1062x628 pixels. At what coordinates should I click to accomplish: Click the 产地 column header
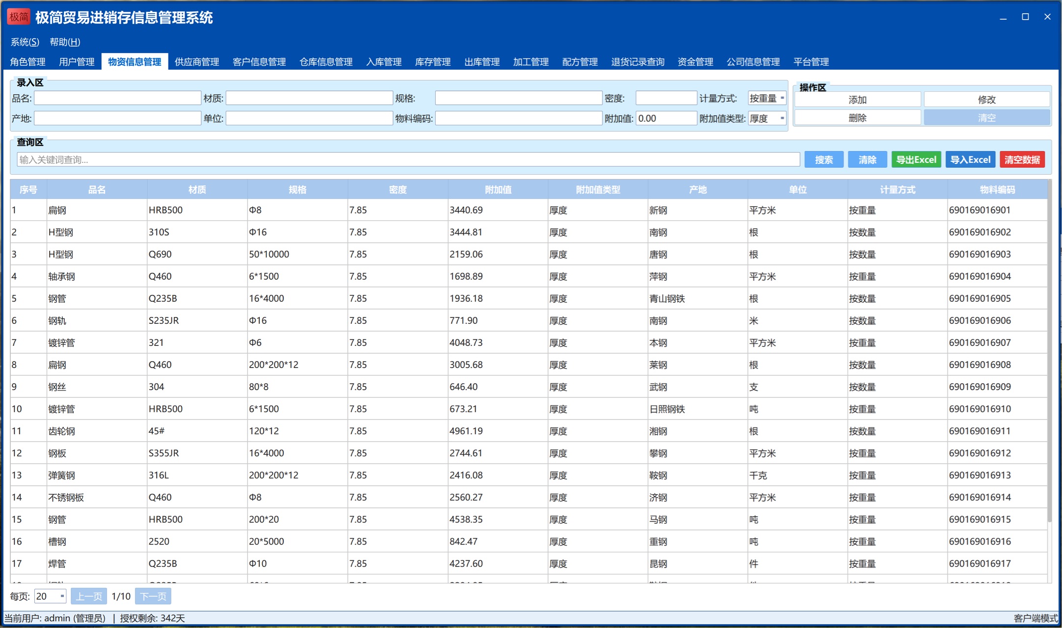click(x=698, y=190)
